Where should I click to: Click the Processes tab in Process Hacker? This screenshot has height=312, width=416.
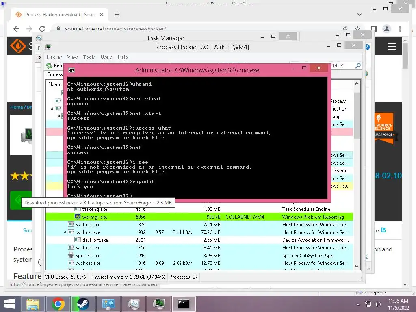pos(55,74)
